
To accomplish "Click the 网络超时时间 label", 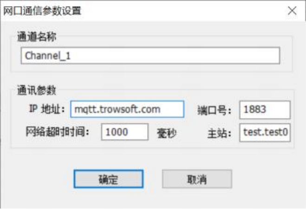I will point(58,132).
